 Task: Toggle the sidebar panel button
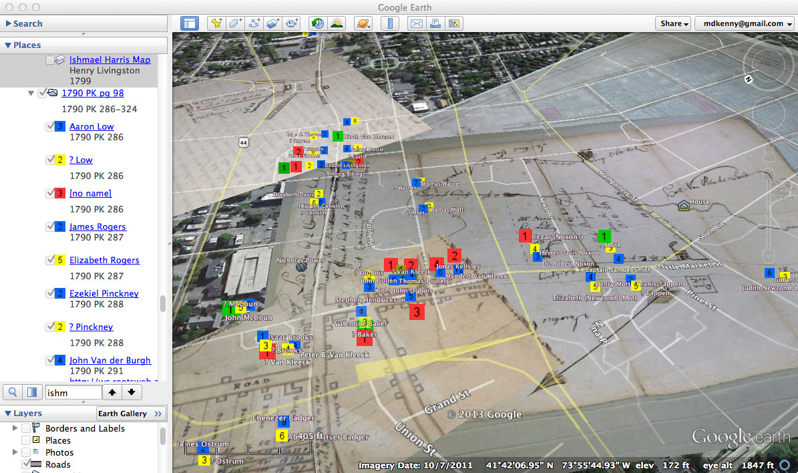pos(190,23)
